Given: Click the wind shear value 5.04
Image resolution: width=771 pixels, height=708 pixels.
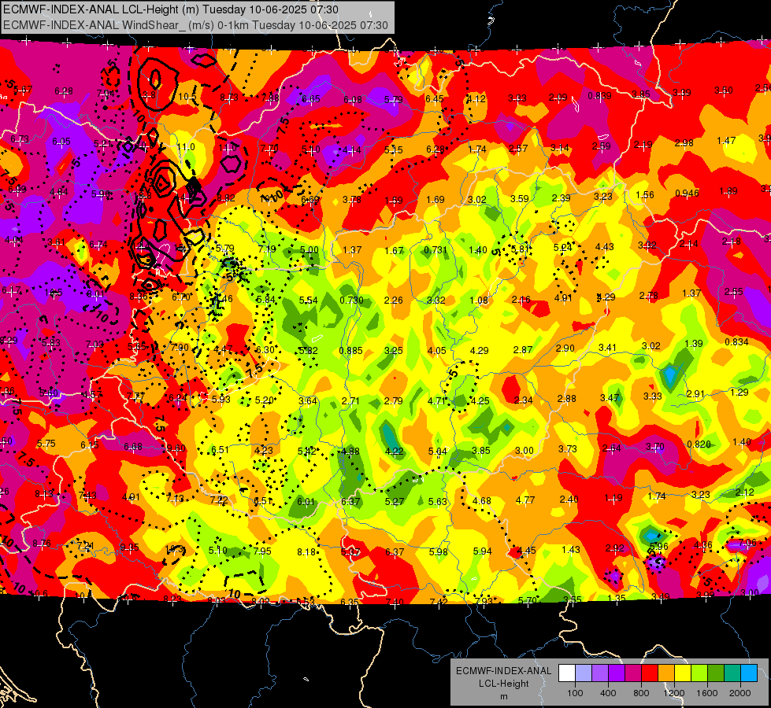Looking at the screenshot, I should click(438, 451).
